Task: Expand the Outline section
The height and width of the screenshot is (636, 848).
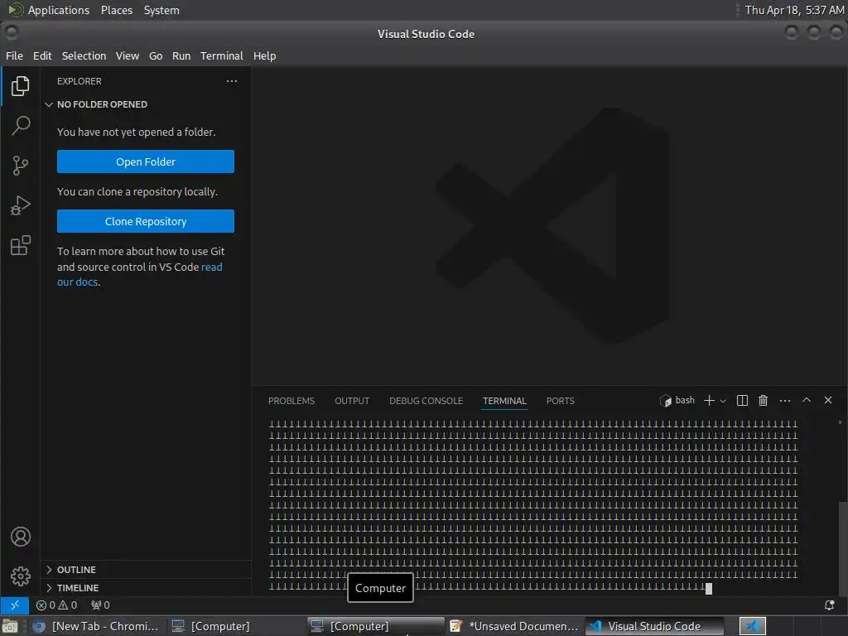Action: tap(76, 570)
